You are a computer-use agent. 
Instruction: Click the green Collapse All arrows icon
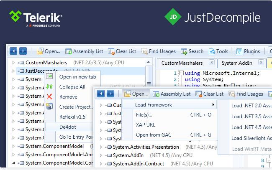(x=49, y=86)
